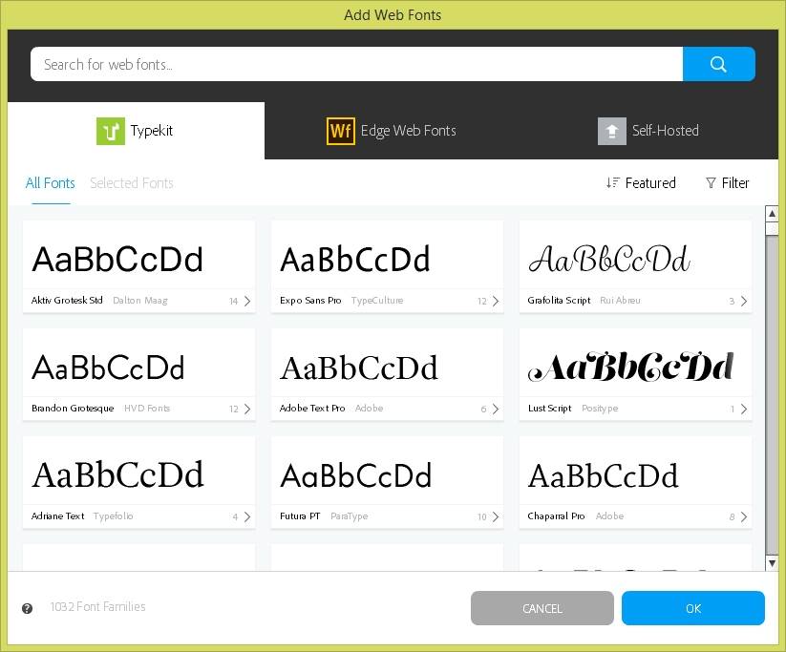
Task: Open help via the question mark icon
Action: click(x=27, y=608)
